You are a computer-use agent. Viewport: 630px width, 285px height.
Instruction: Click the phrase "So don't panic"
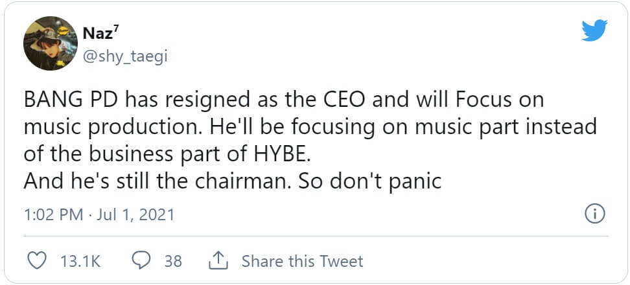click(x=370, y=181)
